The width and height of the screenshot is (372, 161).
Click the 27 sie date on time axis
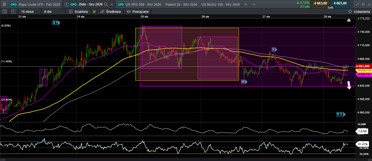[x=266, y=17]
